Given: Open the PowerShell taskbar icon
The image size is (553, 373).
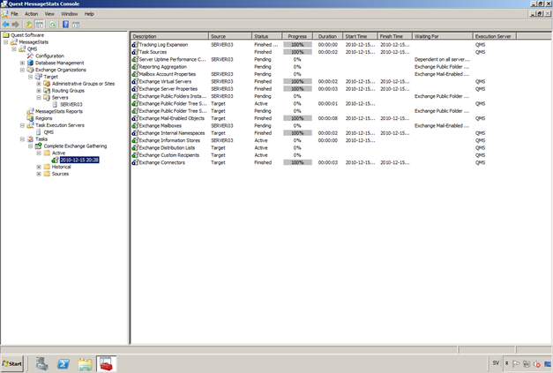Looking at the screenshot, I should click(64, 364).
